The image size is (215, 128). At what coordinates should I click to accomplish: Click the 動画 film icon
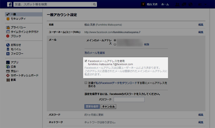click(8, 80)
